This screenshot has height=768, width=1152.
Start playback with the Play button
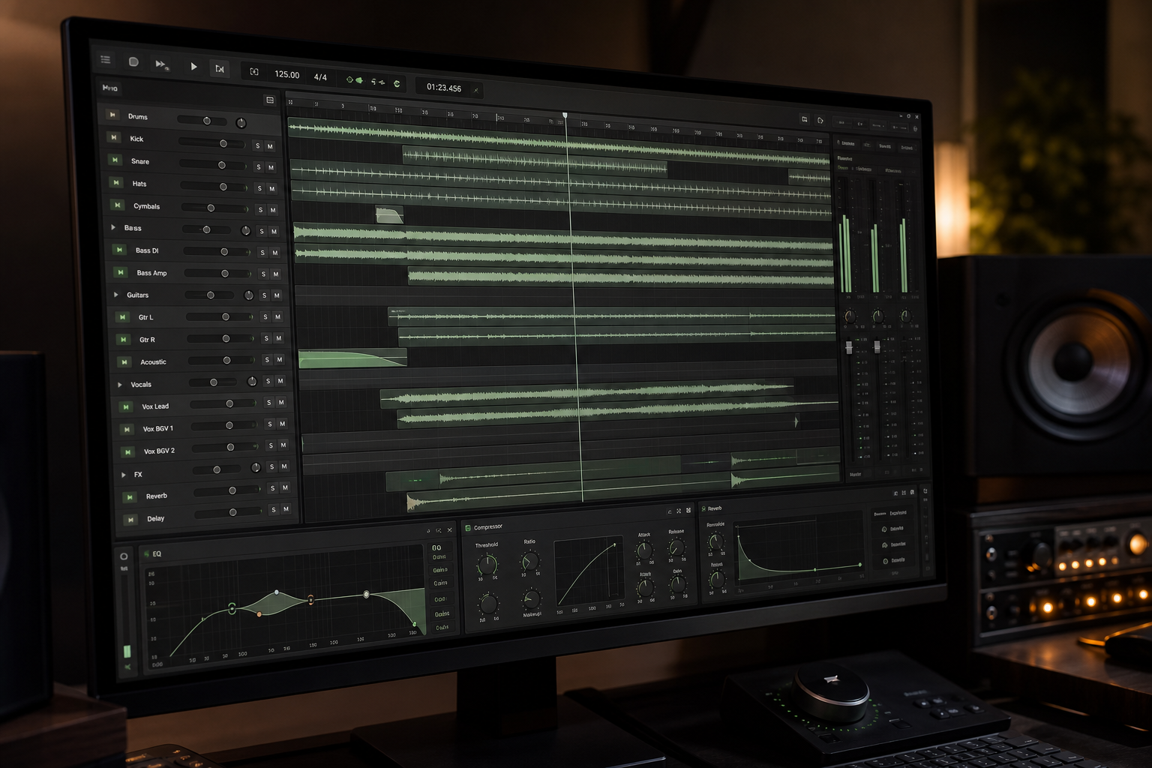pyautogui.click(x=193, y=67)
